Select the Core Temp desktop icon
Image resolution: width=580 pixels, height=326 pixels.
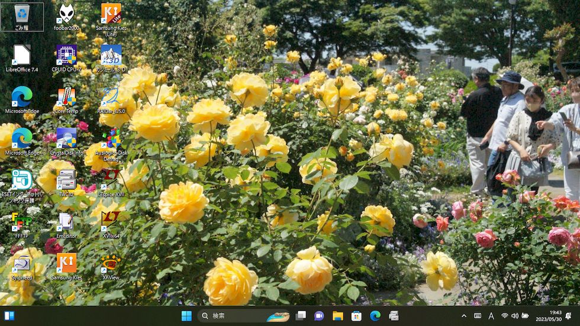point(66,97)
